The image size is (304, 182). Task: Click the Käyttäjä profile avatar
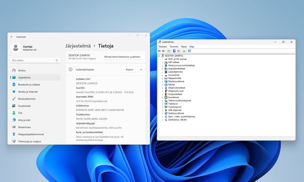pyautogui.click(x=16, y=48)
